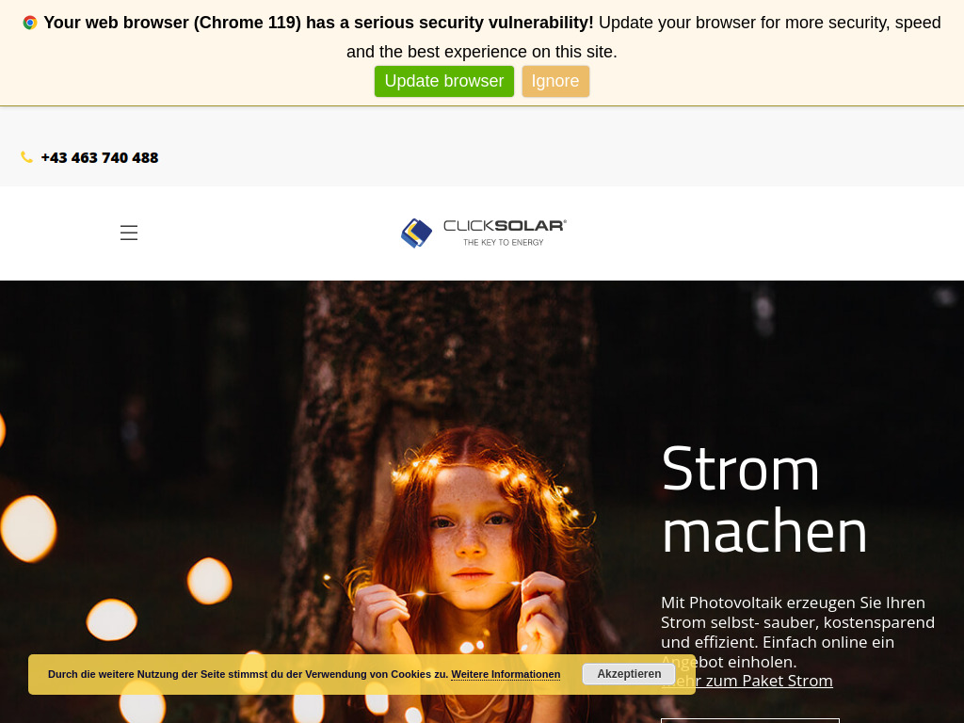Image resolution: width=964 pixels, height=723 pixels.
Task: Dismiss the warning with the Ignore button
Action: (555, 81)
